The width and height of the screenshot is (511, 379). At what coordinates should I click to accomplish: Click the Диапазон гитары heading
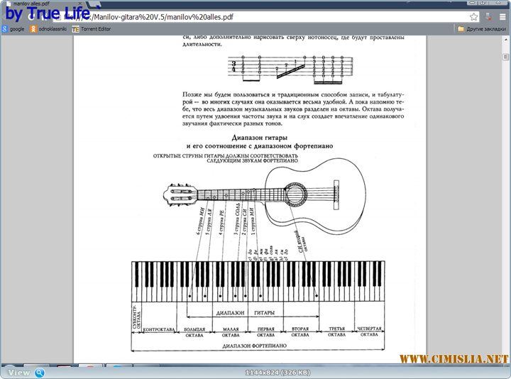tap(259, 137)
